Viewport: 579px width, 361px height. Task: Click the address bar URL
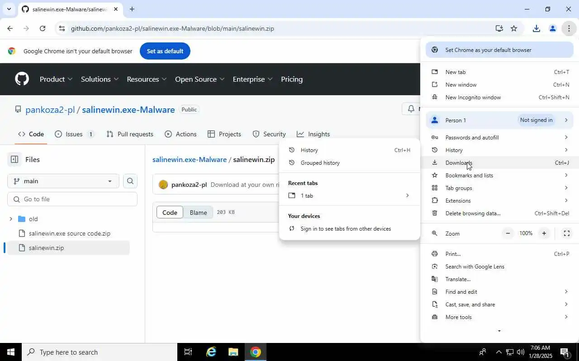tap(172, 28)
